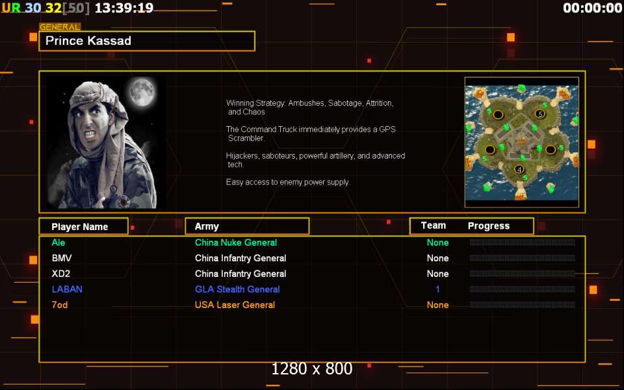Image resolution: width=624 pixels, height=390 pixels.
Task: Click BMV's loading progress bar
Action: [522, 258]
